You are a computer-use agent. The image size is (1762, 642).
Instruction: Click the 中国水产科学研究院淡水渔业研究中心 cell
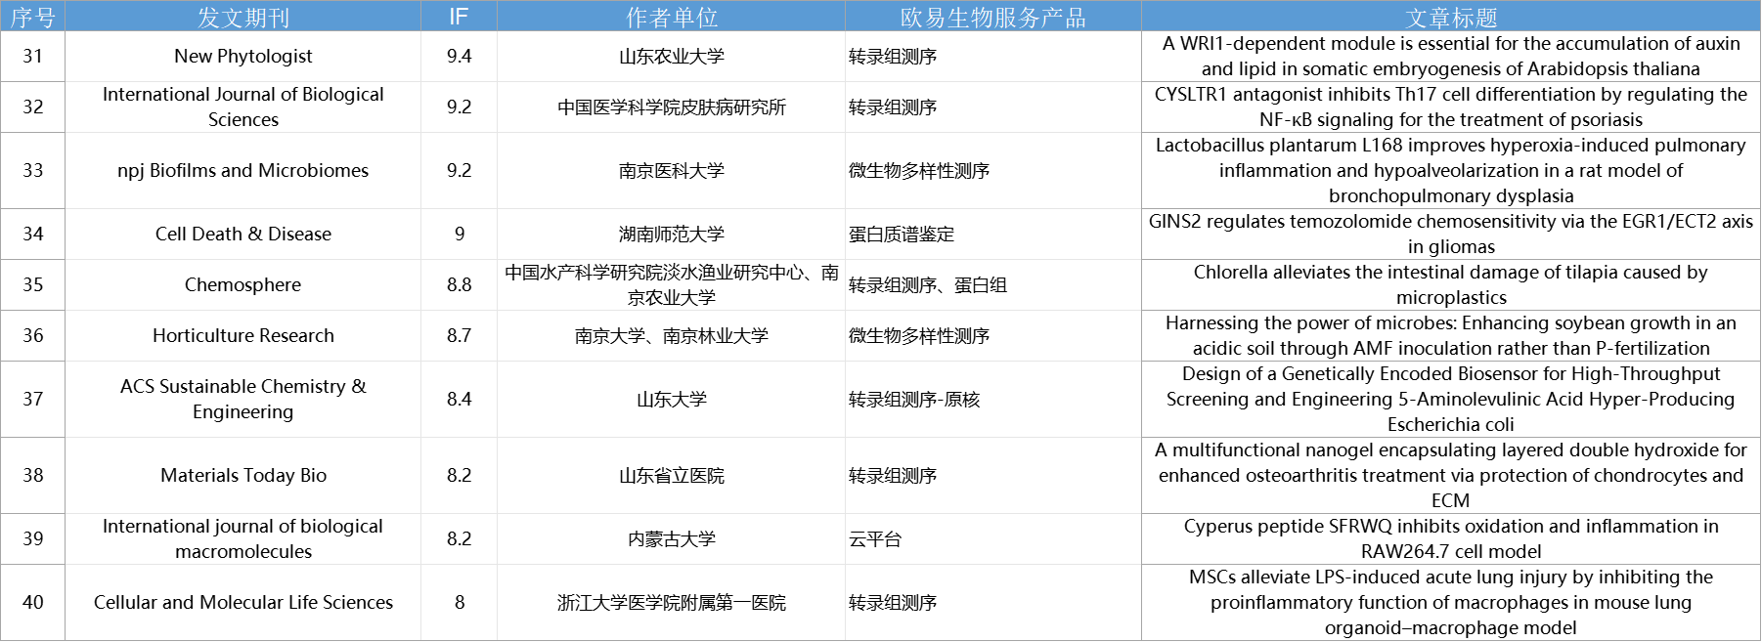(x=672, y=285)
